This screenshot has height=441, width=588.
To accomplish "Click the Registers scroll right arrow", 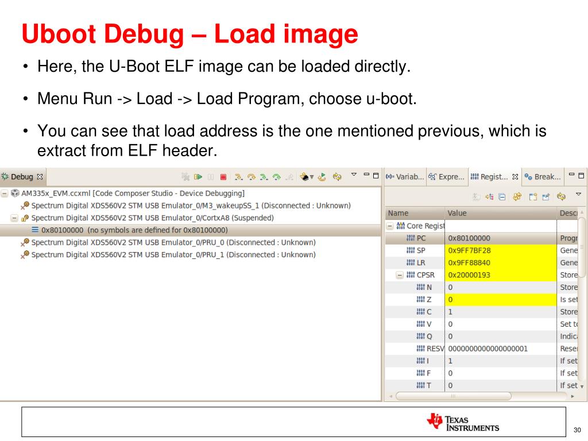I will pyautogui.click(x=572, y=396).
